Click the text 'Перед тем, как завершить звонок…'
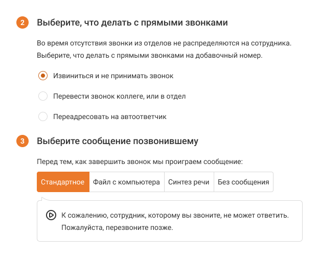 point(139,162)
